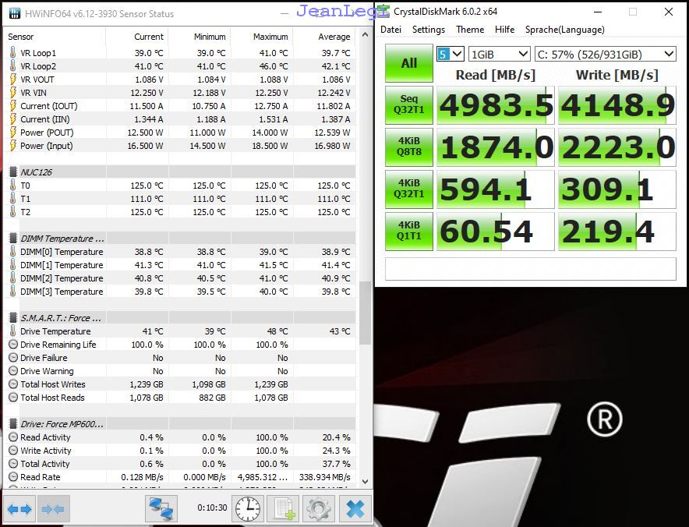Click the thermometer icon beside VR Loop1
The width and height of the screenshot is (689, 527).
point(12,53)
